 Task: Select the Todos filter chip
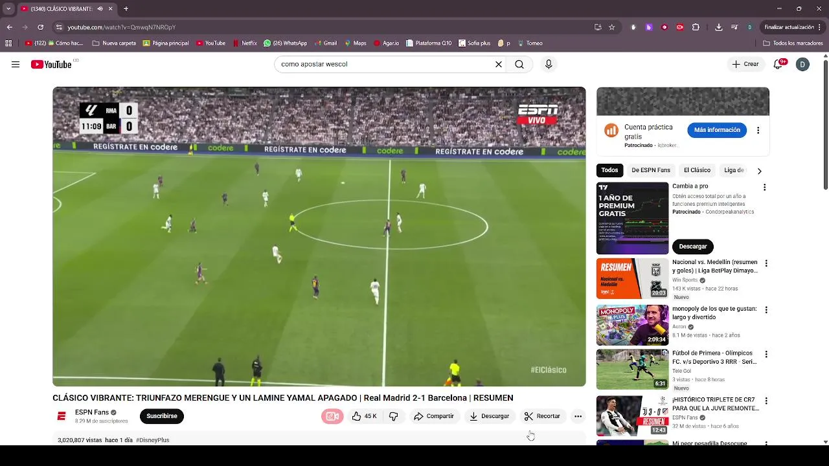click(609, 170)
